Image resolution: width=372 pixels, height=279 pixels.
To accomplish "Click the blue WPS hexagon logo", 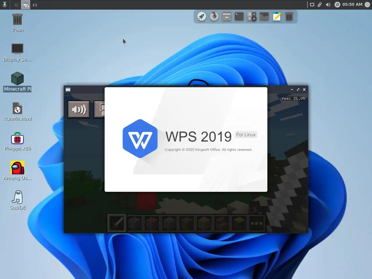I will [140, 139].
